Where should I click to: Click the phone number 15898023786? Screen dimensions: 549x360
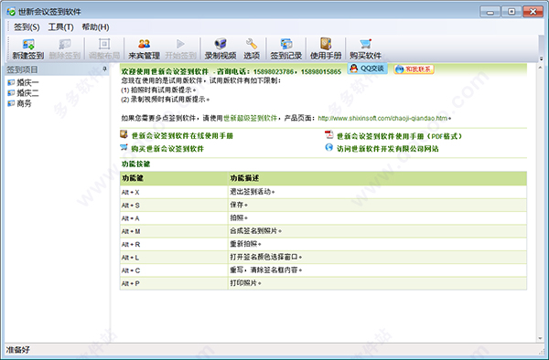pyautogui.click(x=274, y=71)
